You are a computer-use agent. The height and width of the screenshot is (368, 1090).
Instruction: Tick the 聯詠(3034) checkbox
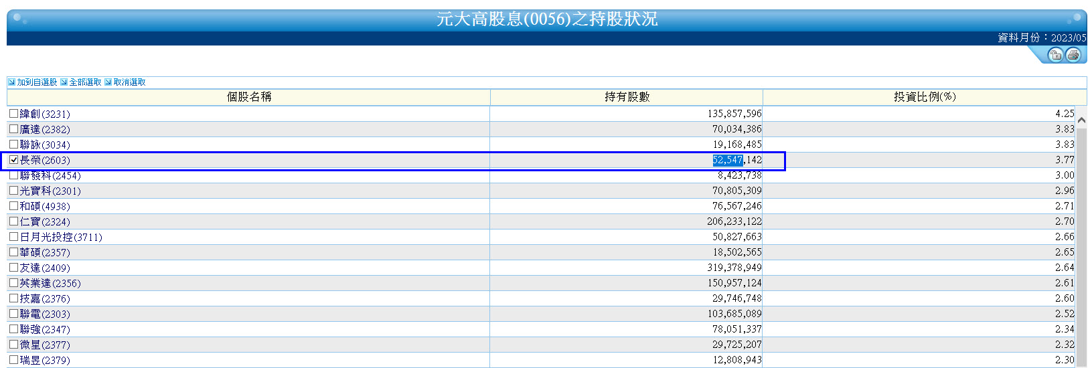(13, 145)
